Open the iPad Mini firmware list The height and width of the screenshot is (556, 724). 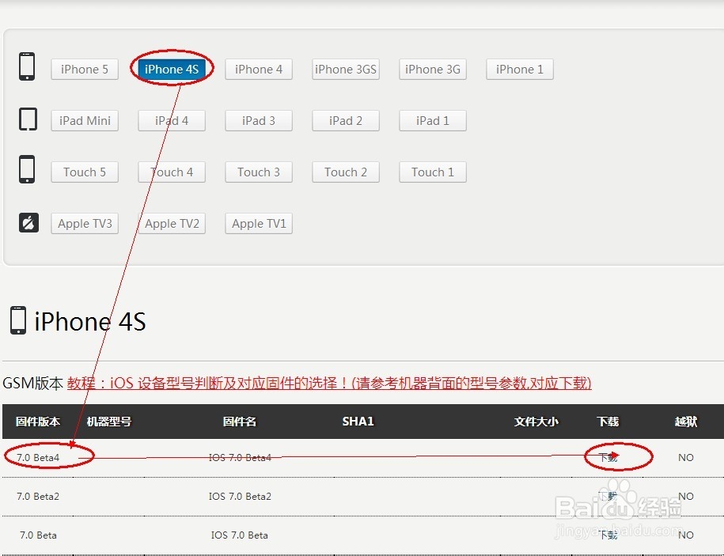tap(85, 120)
